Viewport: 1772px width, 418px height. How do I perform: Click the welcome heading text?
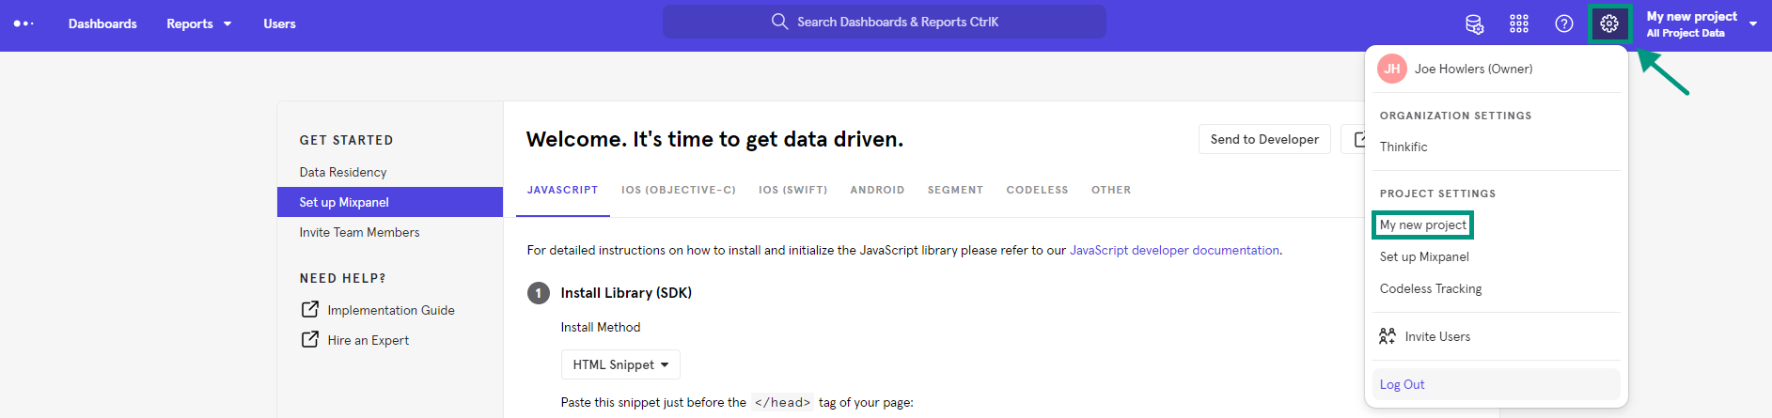714,139
